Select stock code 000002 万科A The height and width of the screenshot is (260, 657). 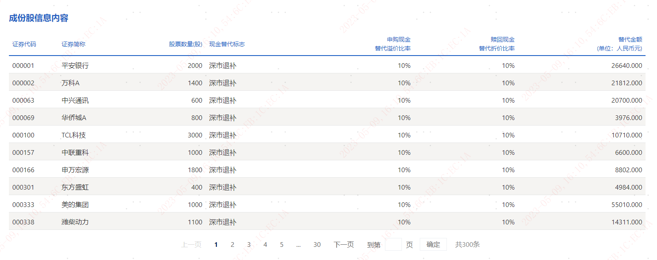(x=170, y=83)
